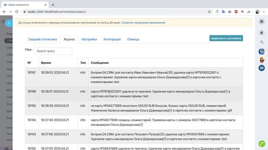Image resolution: width=268 pixels, height=150 pixels.
Task: Click the browser address bar URL
Action: (57, 12)
